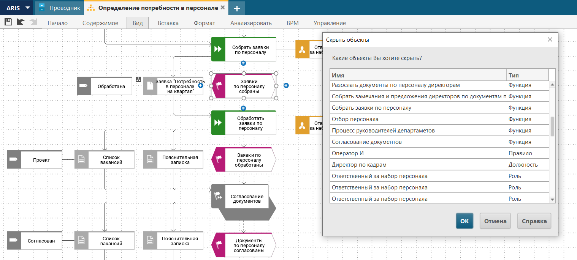Click the tag icon of 'Согласован' status
The image size is (577, 260).
coord(14,241)
